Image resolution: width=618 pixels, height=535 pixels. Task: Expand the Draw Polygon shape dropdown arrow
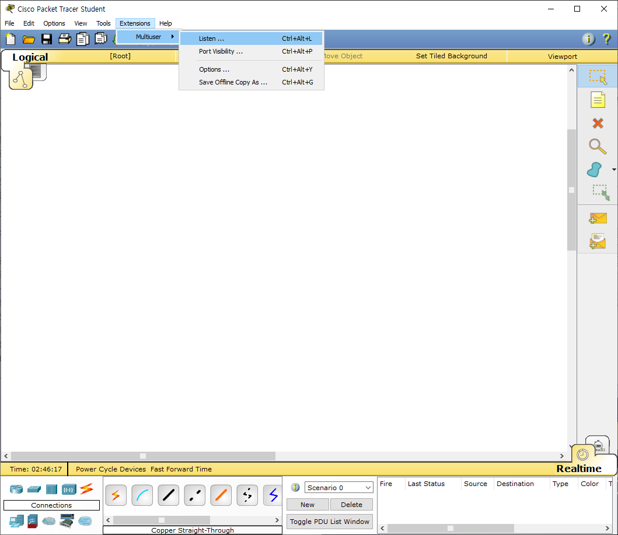tap(614, 170)
